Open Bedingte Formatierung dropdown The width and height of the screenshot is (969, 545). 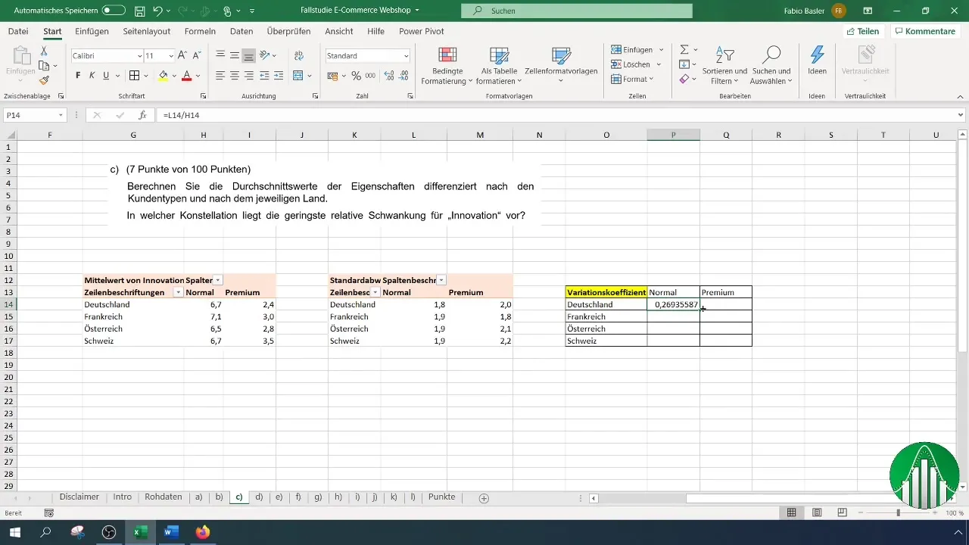447,66
